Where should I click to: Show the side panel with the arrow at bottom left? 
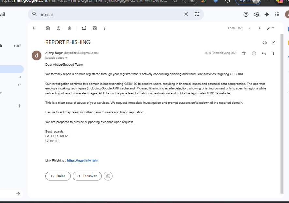pos(18,194)
